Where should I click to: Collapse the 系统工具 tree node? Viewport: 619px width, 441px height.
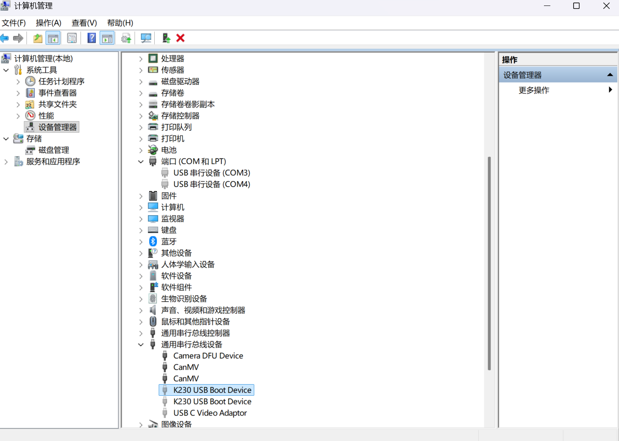(6, 70)
